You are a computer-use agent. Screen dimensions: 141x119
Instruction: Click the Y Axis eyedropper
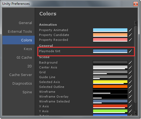point(130,111)
